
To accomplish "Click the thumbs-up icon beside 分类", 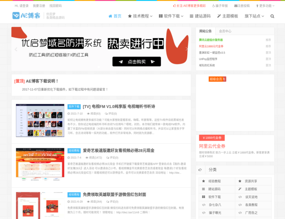I will [200, 170].
